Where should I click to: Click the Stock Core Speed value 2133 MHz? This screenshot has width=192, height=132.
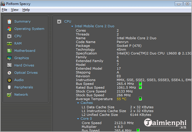point(125,91)
